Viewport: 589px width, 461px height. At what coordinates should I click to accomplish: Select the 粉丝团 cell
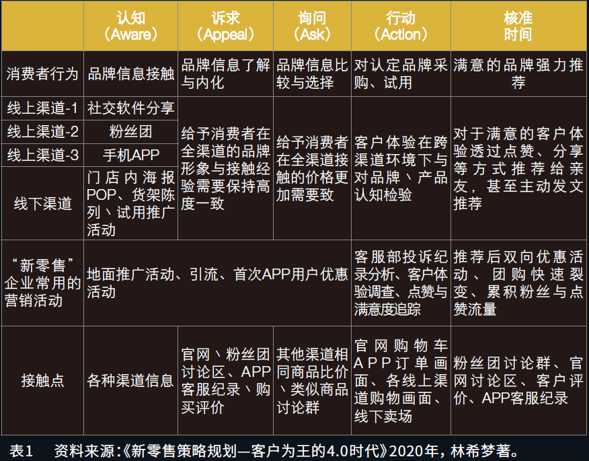click(130, 132)
